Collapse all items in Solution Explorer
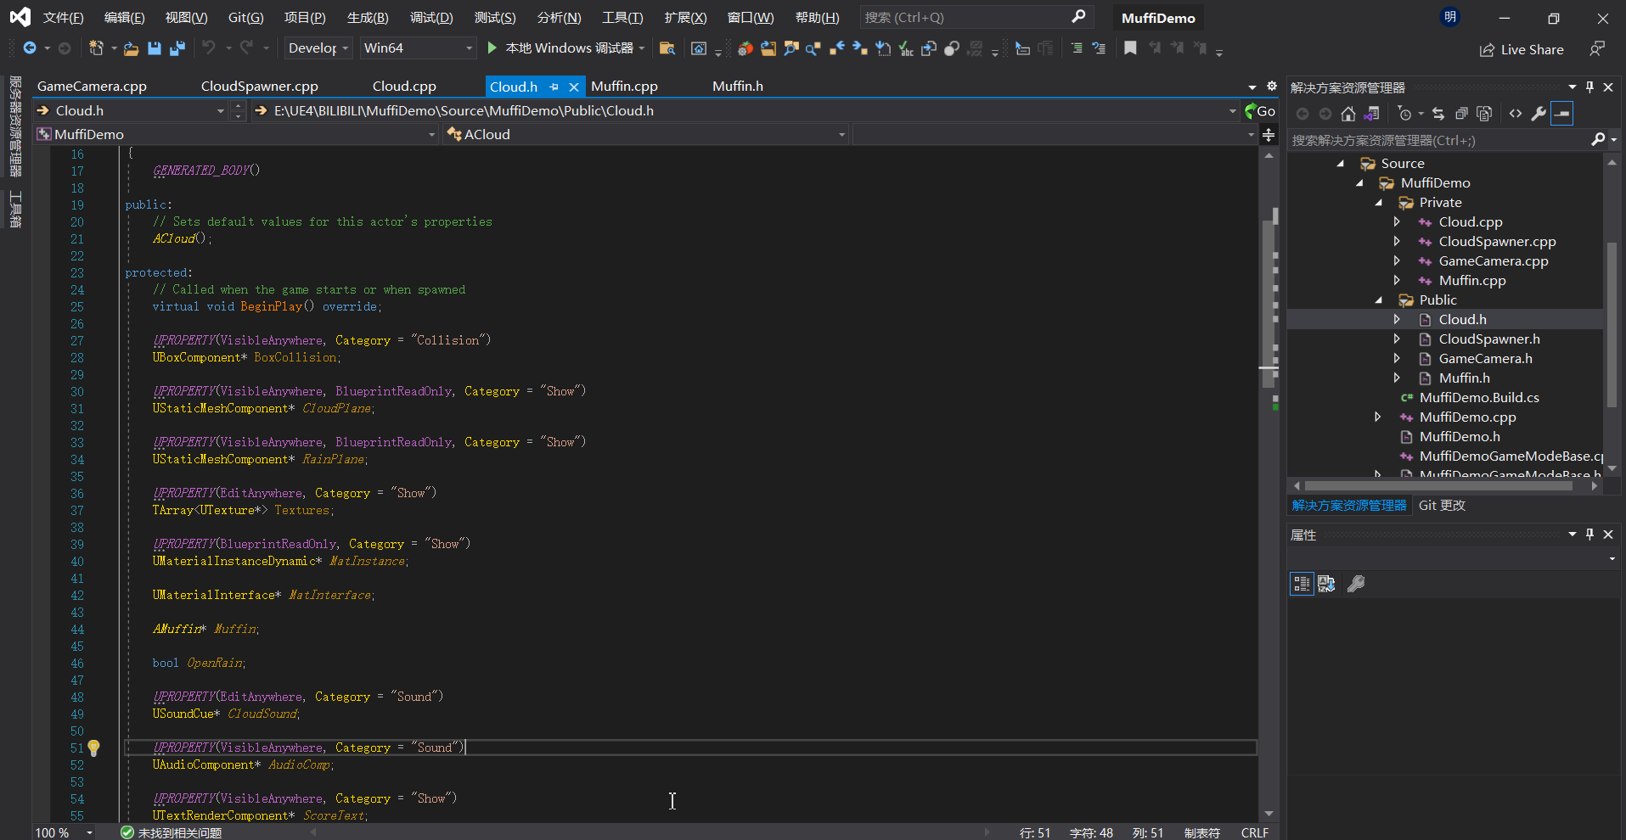The width and height of the screenshot is (1626, 840). coord(1461,114)
